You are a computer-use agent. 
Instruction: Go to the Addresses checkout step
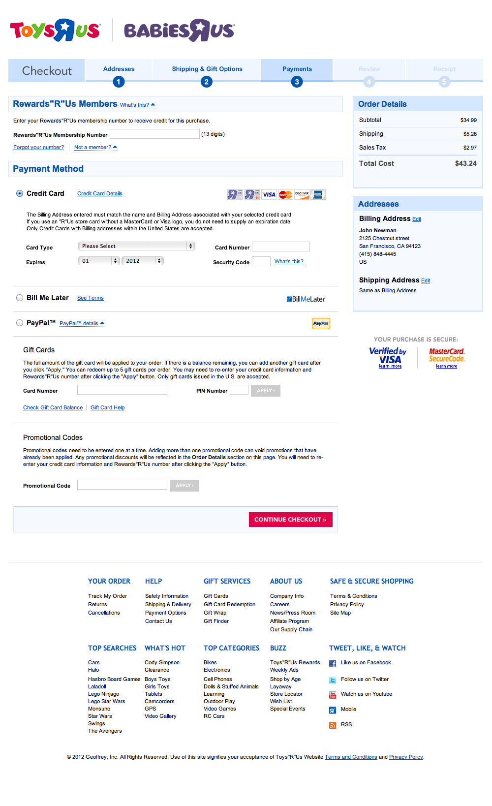(x=118, y=69)
